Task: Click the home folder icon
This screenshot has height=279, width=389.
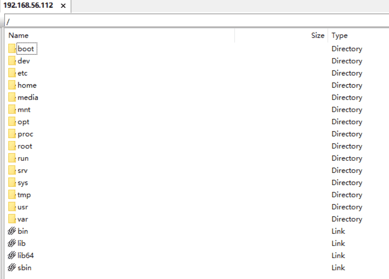Action: (12, 85)
